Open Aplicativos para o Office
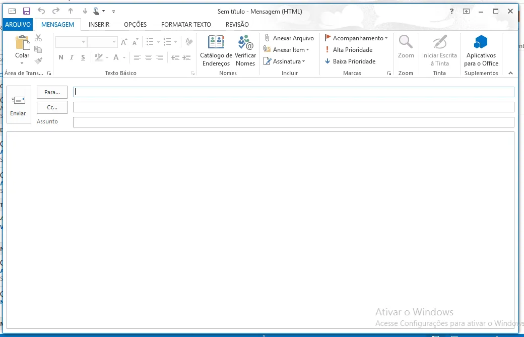The image size is (524, 337). [x=481, y=50]
